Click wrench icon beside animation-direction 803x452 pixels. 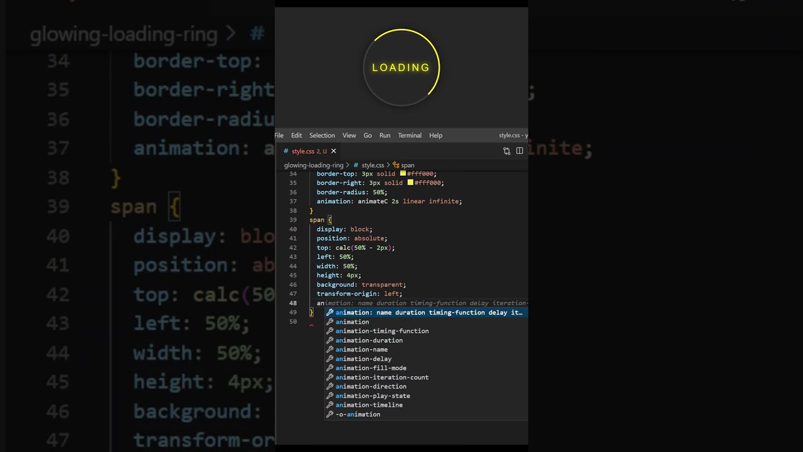330,386
